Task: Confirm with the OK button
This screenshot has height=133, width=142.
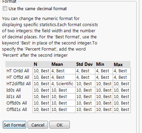Action: click(x=60, y=125)
